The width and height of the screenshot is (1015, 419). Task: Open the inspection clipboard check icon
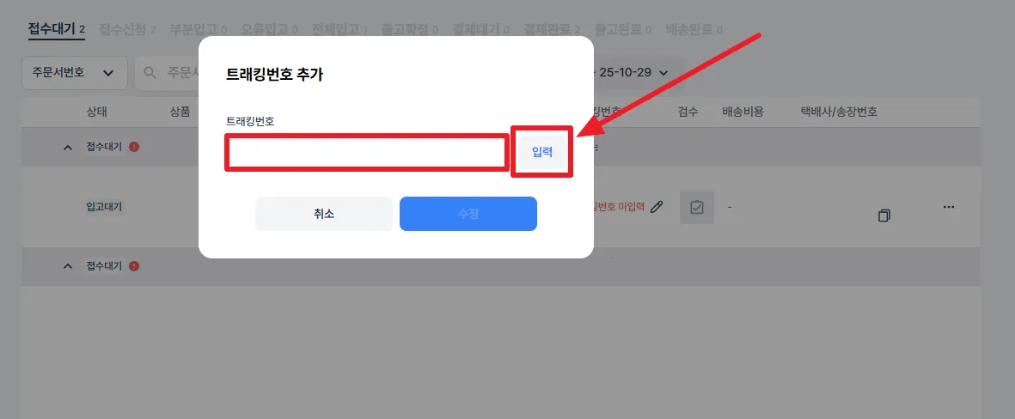[696, 208]
